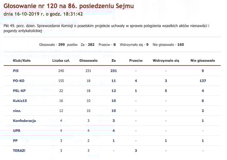Click PO-KO member count 155
This screenshot has width=227, height=160.
click(x=61, y=81)
